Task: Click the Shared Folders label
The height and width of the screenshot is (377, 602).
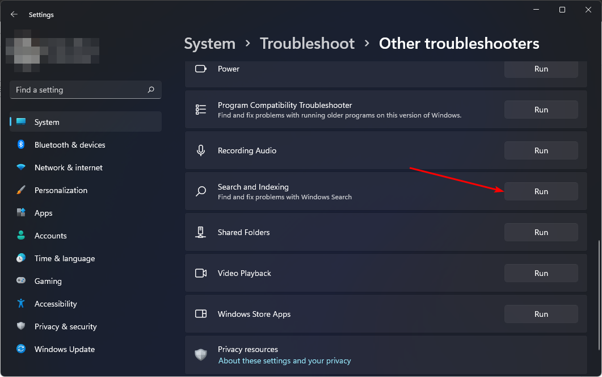Action: coord(243,232)
